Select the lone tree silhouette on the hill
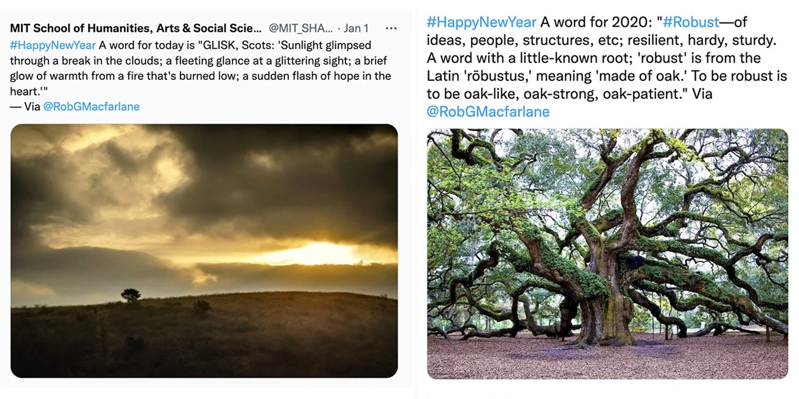This screenshot has height=399, width=799. pyautogui.click(x=131, y=295)
